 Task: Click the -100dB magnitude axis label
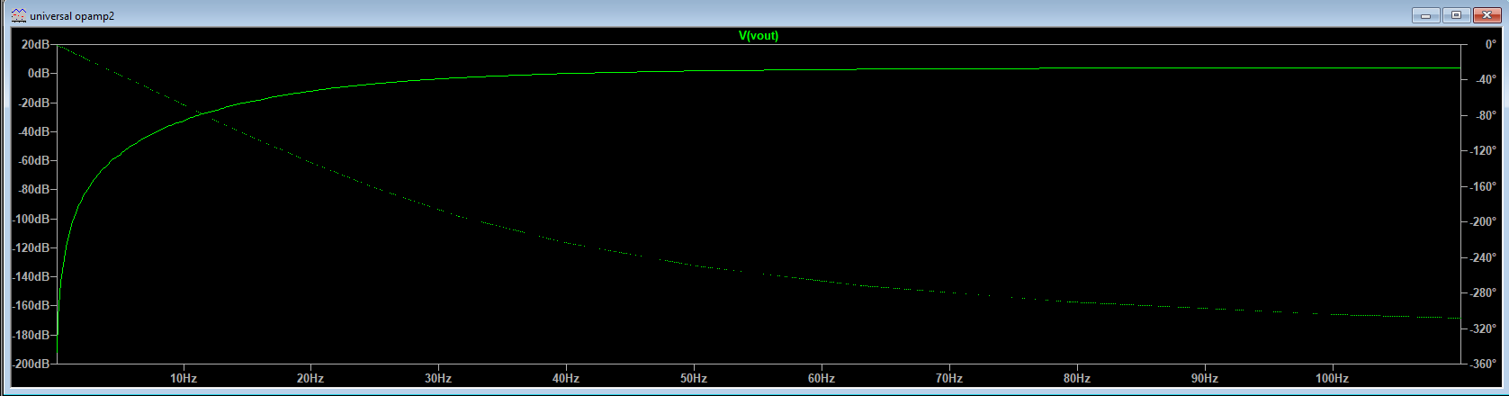[x=31, y=219]
